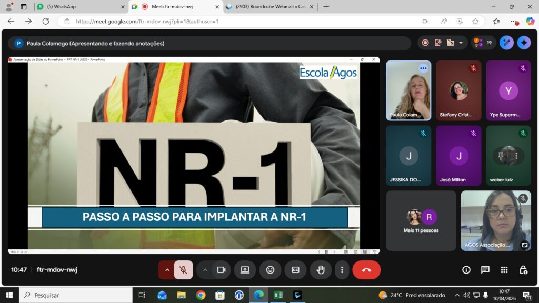The image size is (539, 303).
Task: Unmute the microphone
Action: (183, 270)
